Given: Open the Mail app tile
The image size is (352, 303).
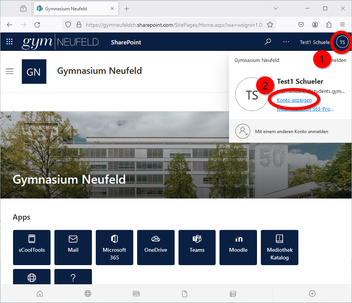Looking at the screenshot, I should [73, 247].
